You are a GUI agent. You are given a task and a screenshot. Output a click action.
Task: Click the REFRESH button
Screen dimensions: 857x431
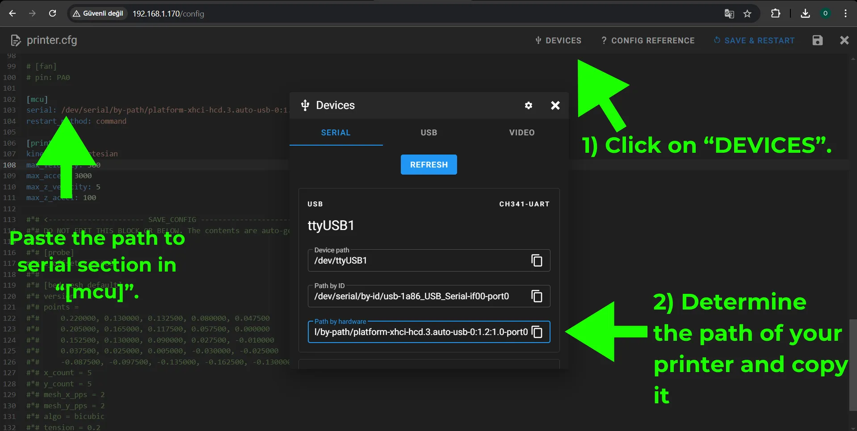tap(429, 164)
